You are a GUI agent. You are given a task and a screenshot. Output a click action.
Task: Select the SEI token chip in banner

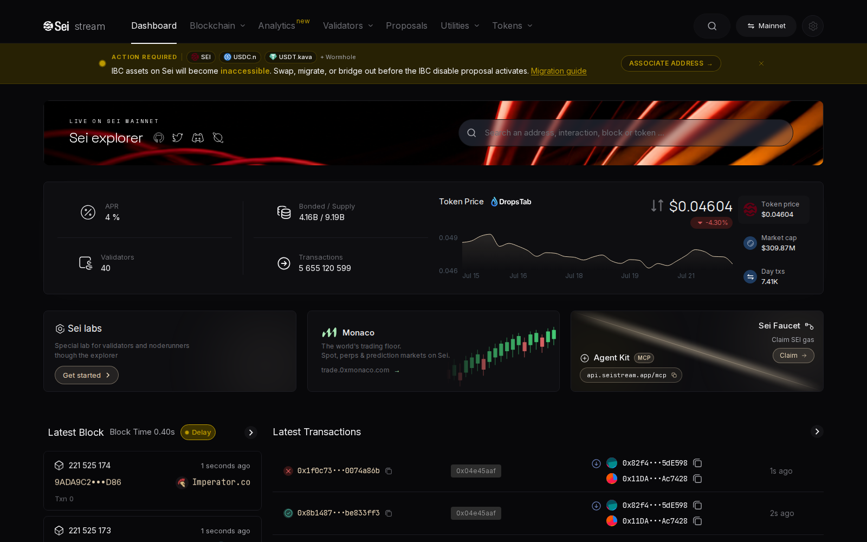201,57
